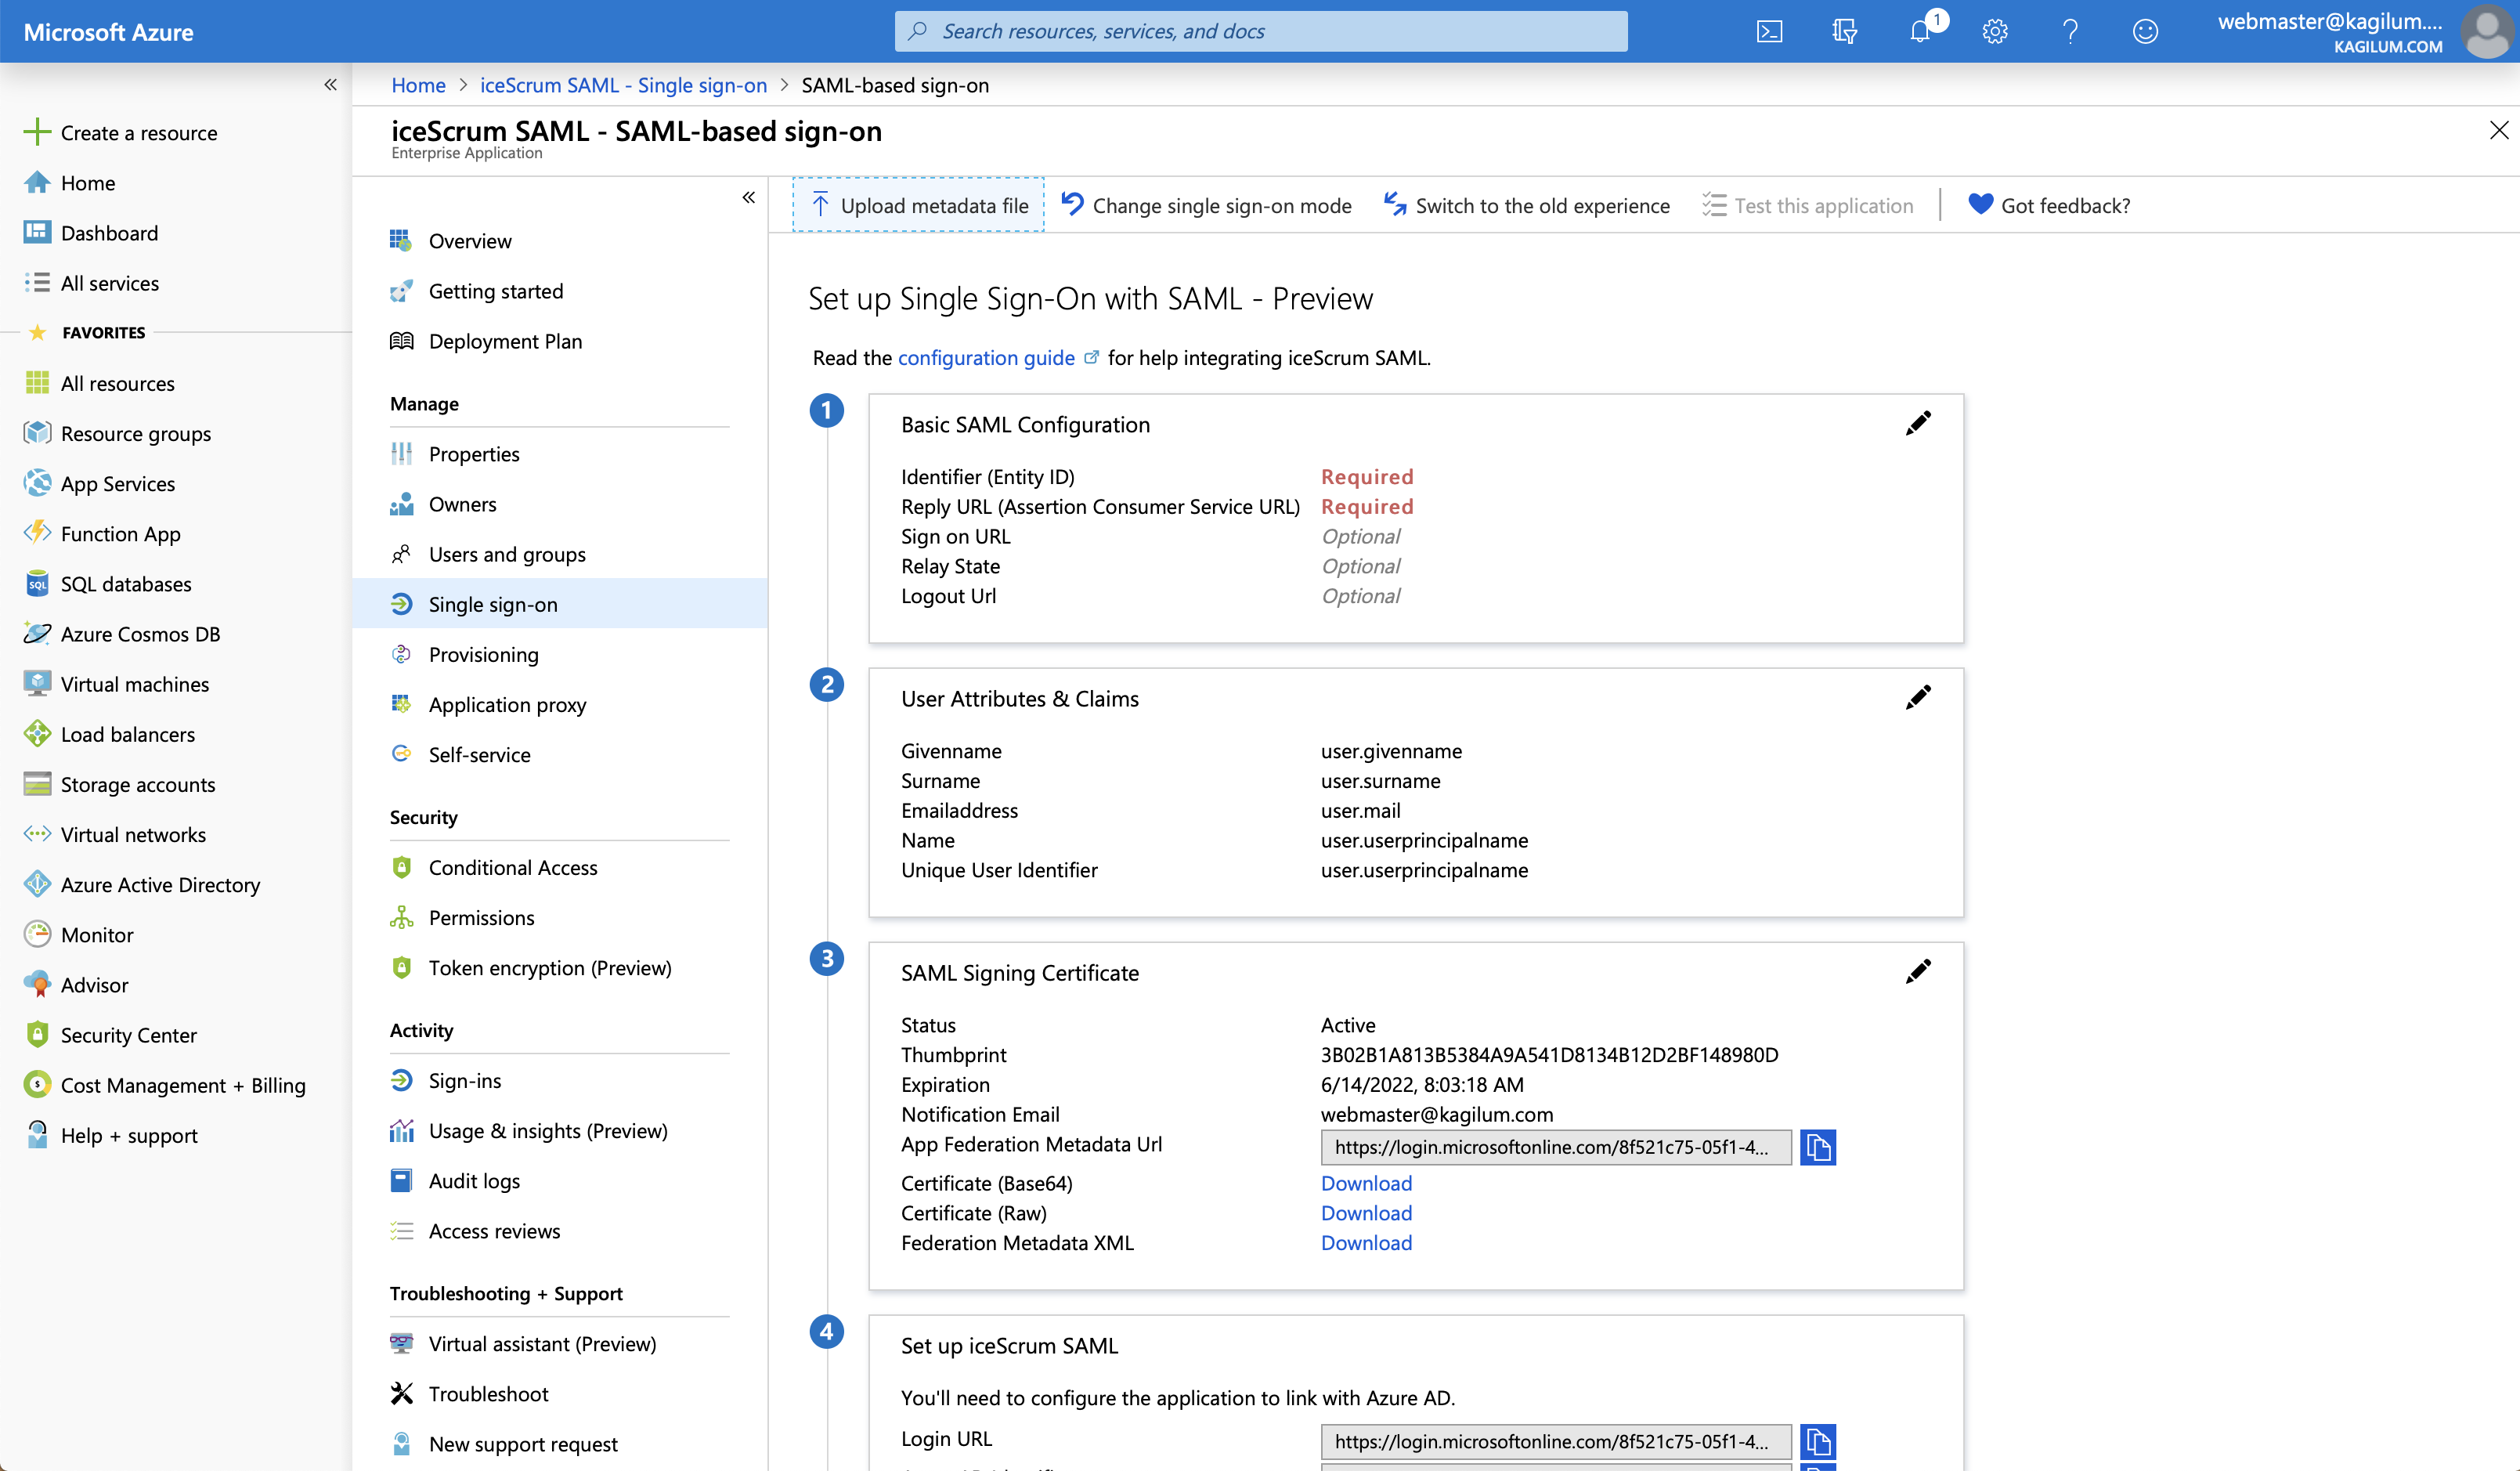Open Advisor
The width and height of the screenshot is (2520, 1471).
coord(76,985)
